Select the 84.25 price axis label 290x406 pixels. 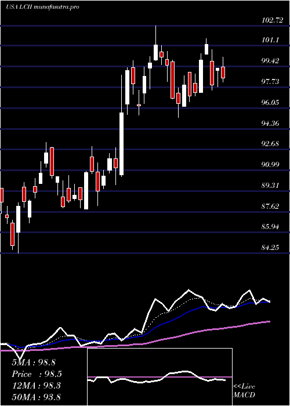(270, 248)
